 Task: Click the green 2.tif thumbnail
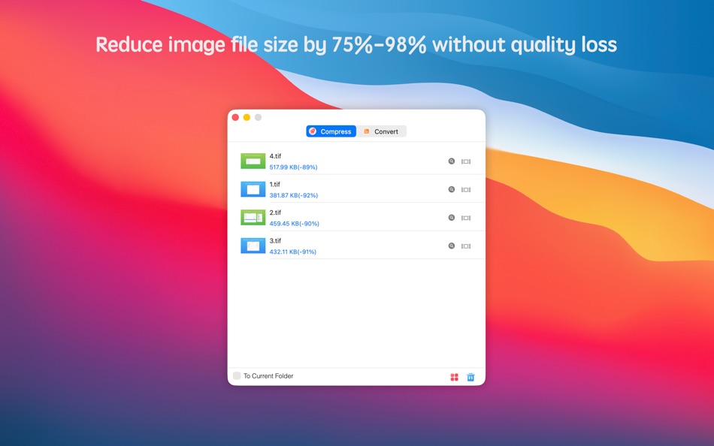point(253,217)
